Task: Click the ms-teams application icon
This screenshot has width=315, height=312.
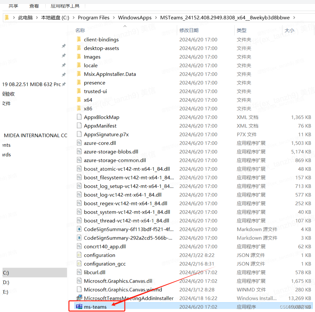Action: click(79, 307)
